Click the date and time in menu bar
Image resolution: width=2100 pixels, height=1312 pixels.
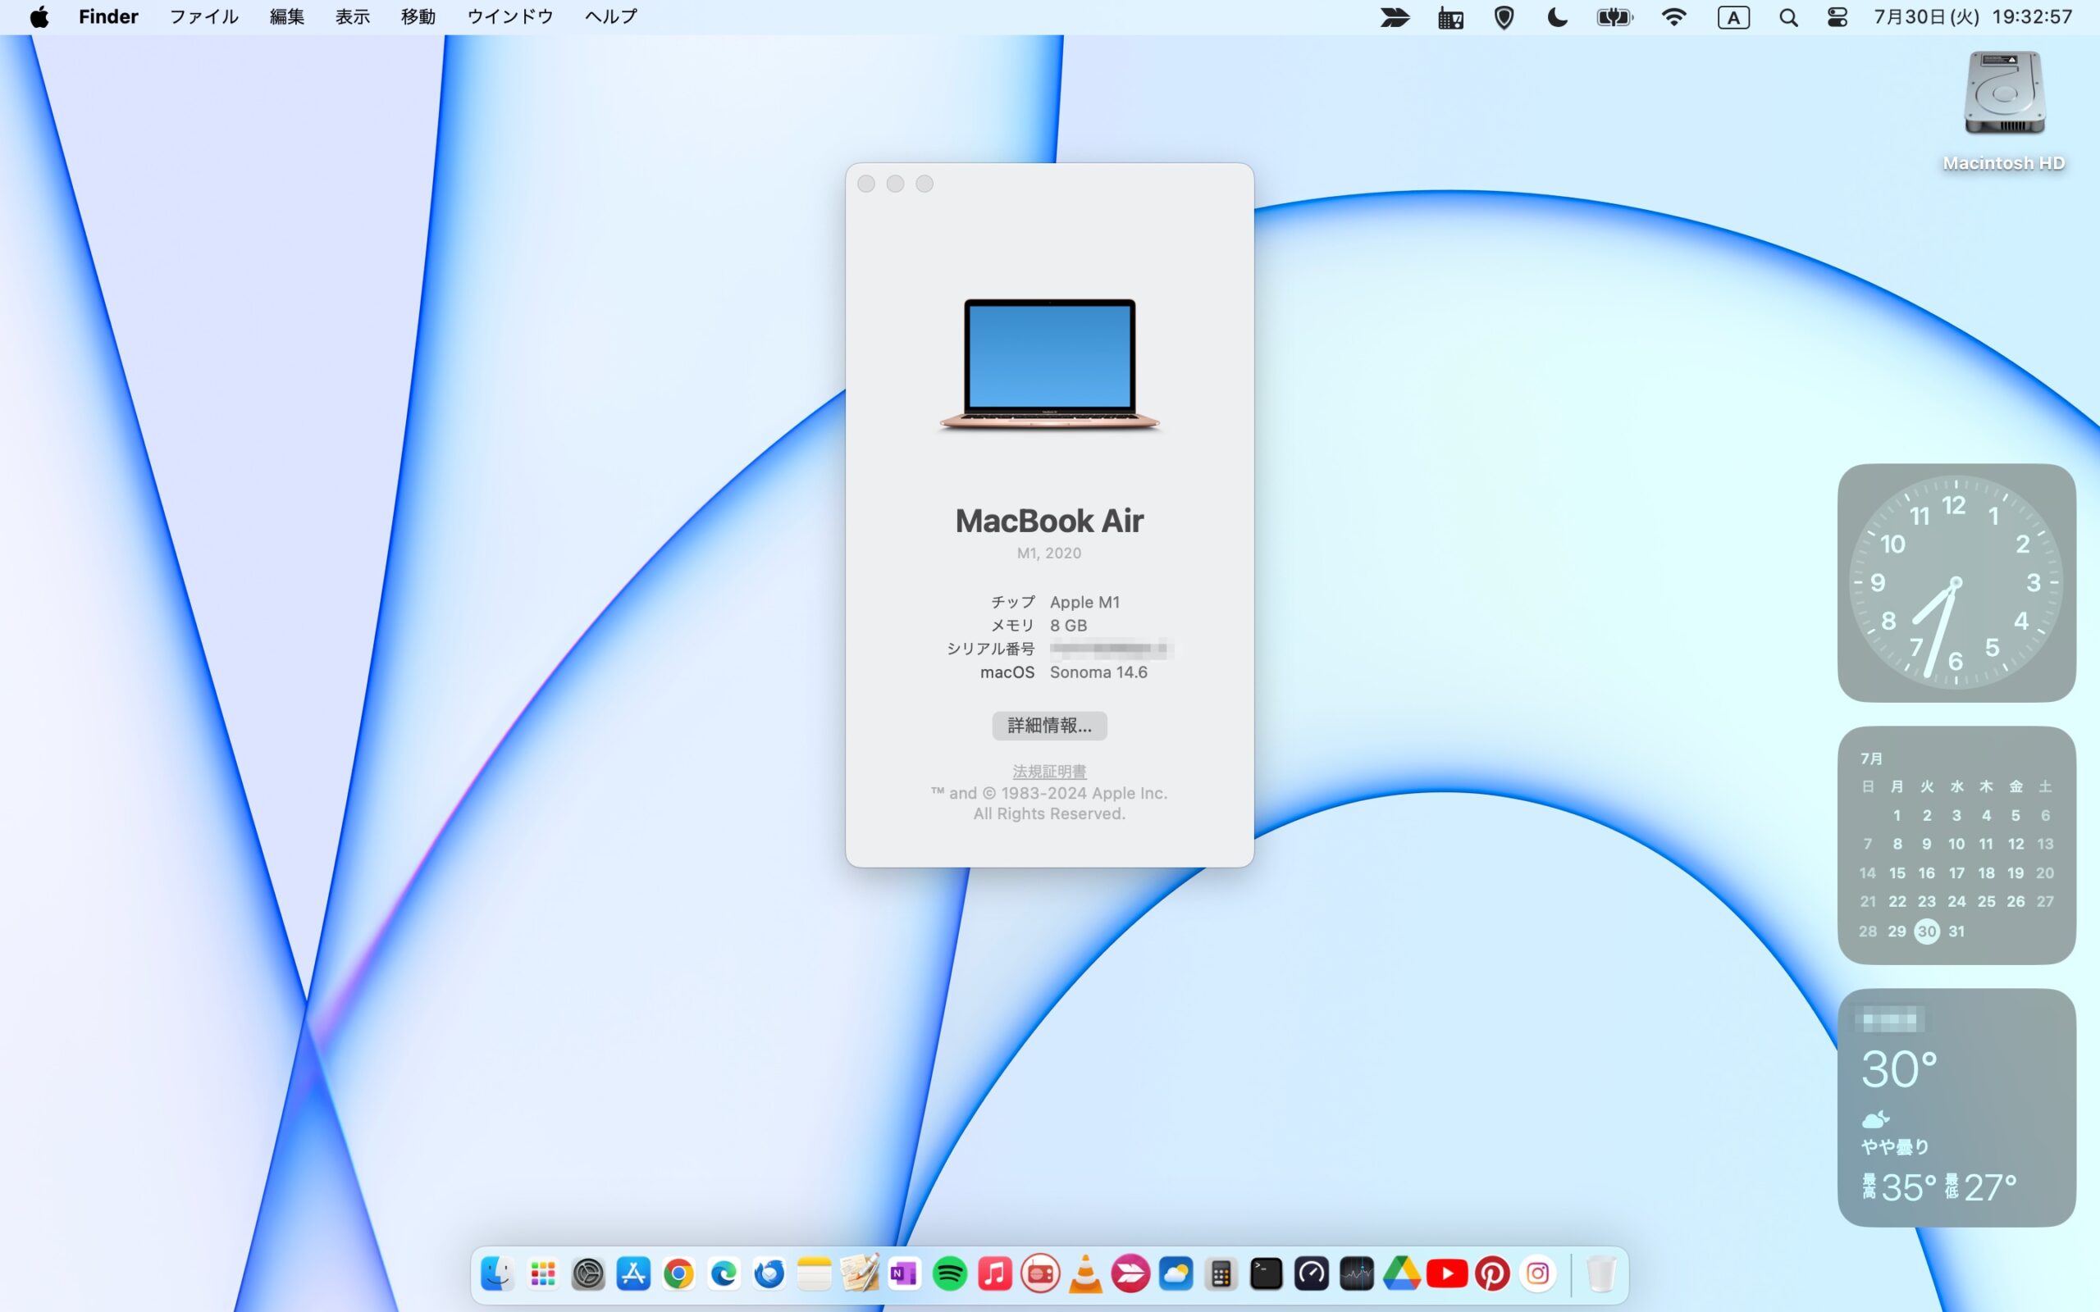[1972, 17]
